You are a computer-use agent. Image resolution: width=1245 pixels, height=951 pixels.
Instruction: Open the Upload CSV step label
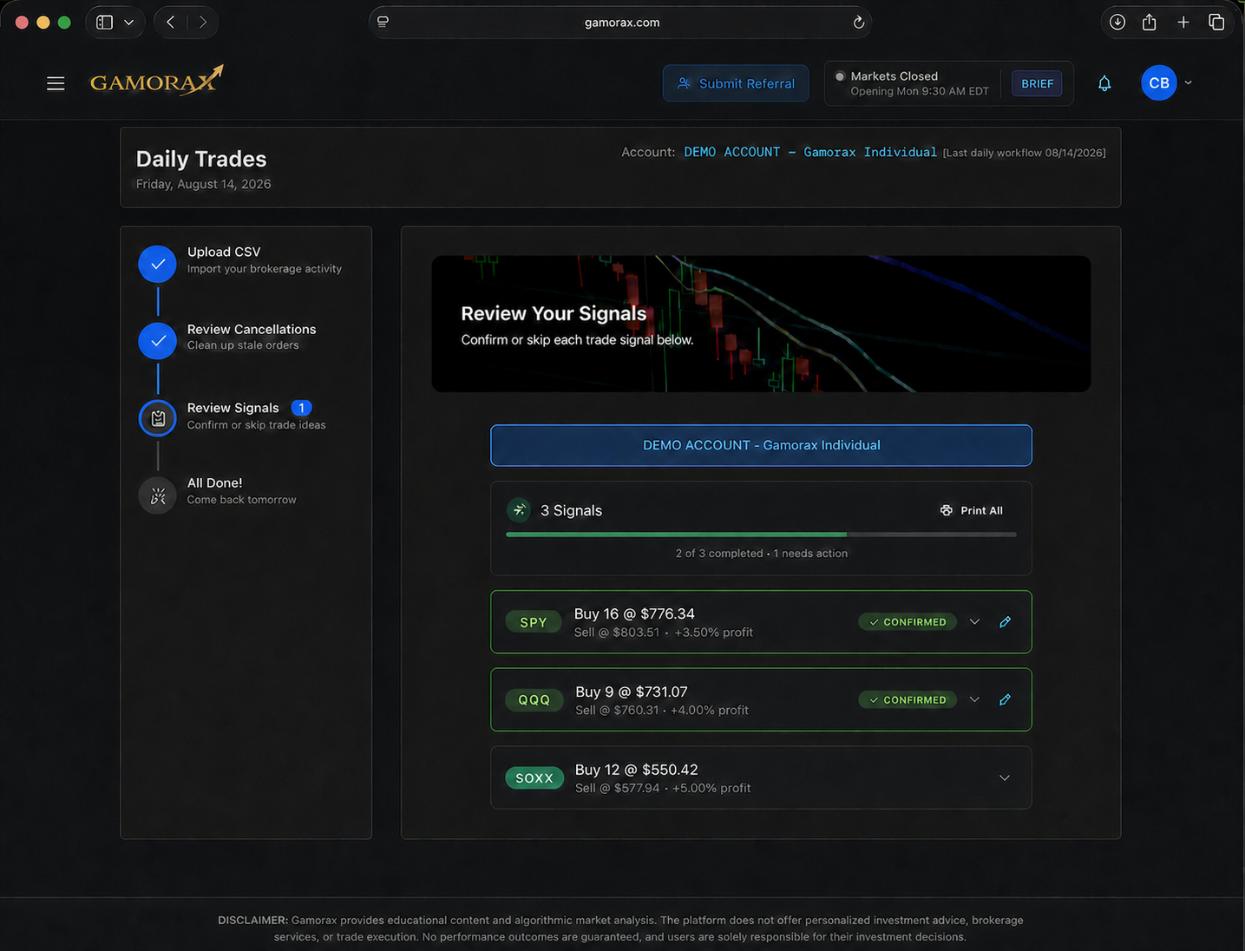point(224,252)
